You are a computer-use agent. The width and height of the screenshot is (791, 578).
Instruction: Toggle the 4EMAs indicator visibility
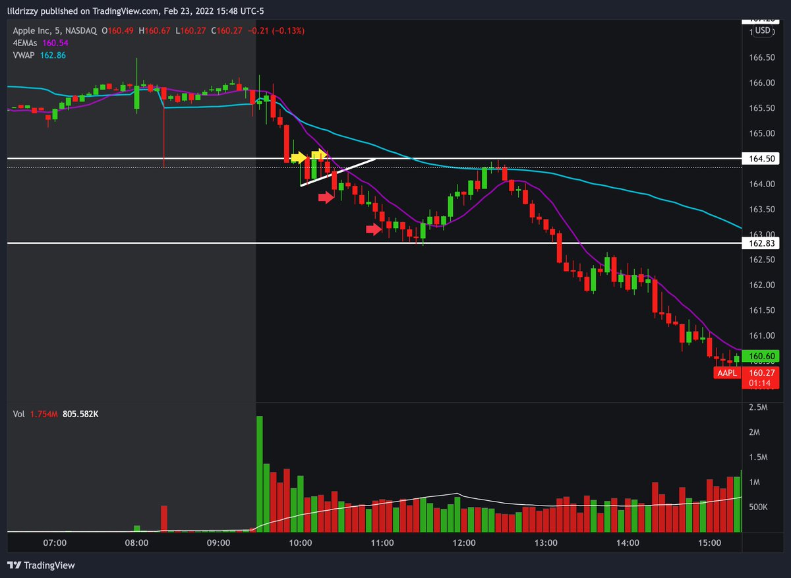(x=25, y=42)
